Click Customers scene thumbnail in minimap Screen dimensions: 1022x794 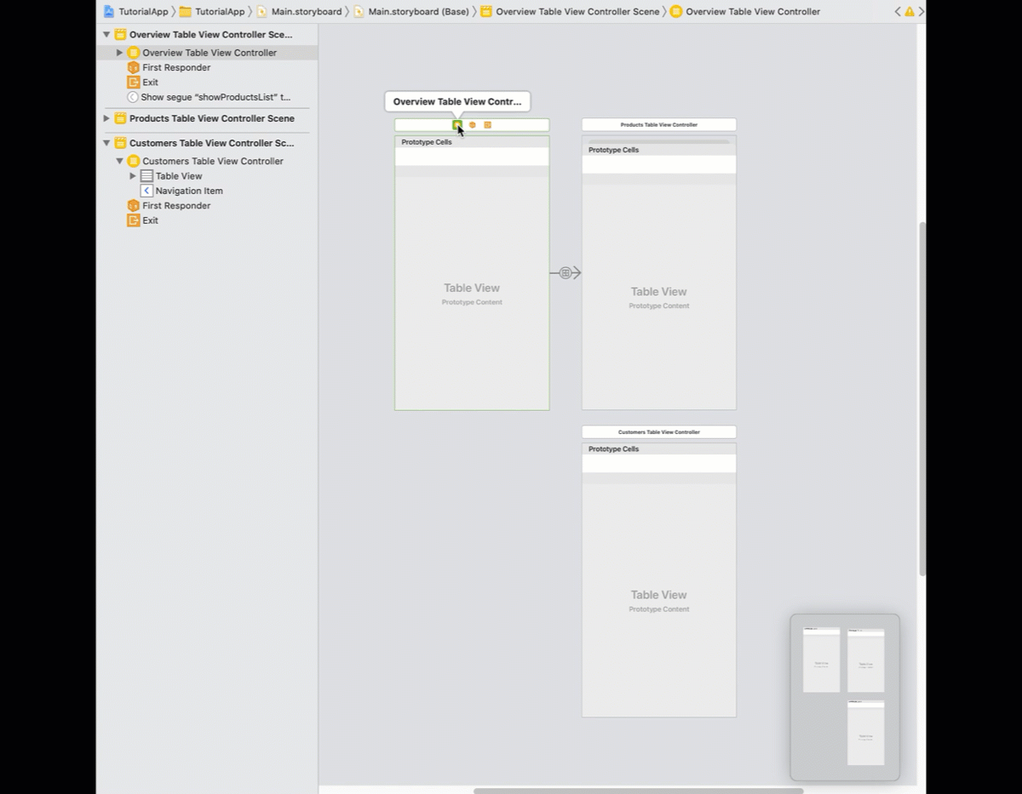(x=866, y=733)
